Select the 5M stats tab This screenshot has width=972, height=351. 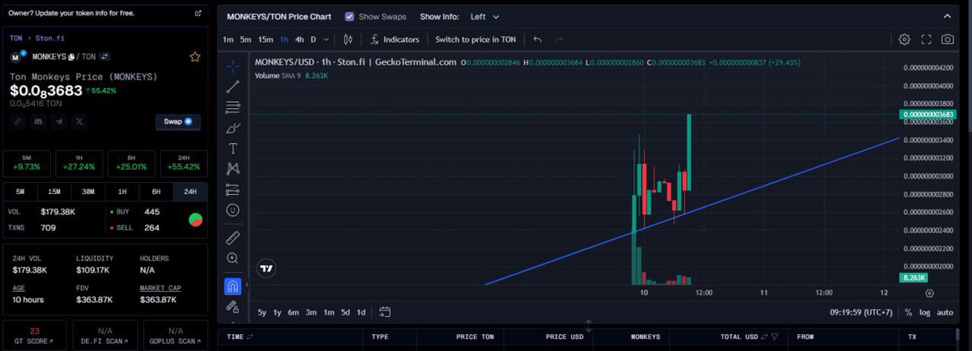click(21, 192)
